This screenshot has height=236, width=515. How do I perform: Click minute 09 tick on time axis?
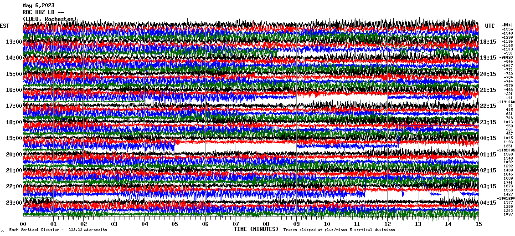[x=296, y=224]
